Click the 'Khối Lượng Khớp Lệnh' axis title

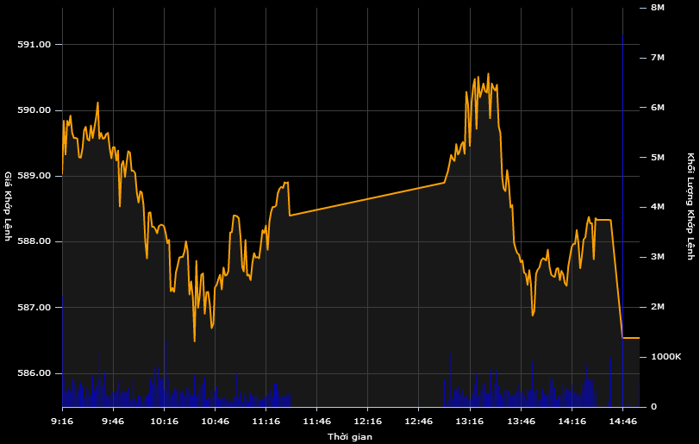coord(691,206)
